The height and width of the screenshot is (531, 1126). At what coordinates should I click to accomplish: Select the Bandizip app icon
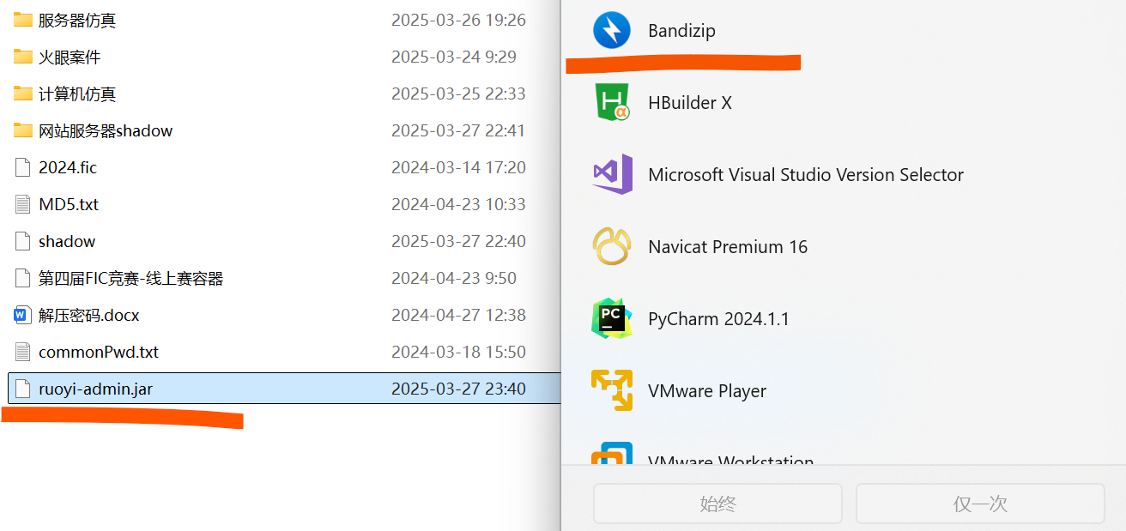click(x=612, y=30)
